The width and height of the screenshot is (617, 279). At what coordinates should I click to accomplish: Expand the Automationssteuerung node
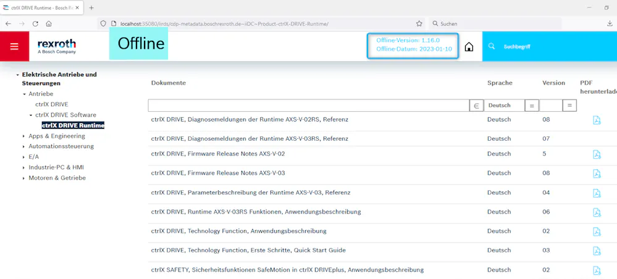click(25, 146)
